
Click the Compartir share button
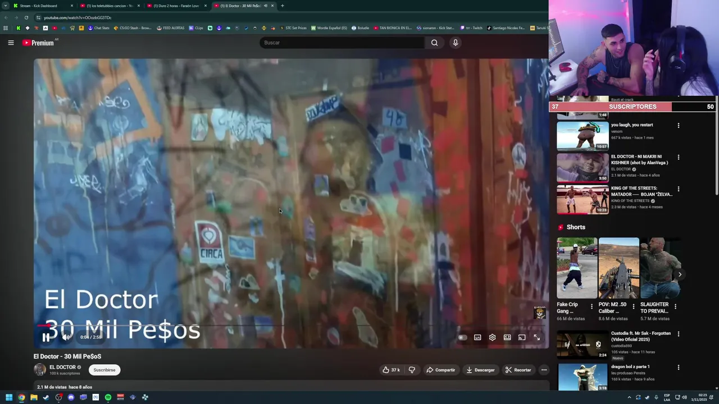pos(440,370)
